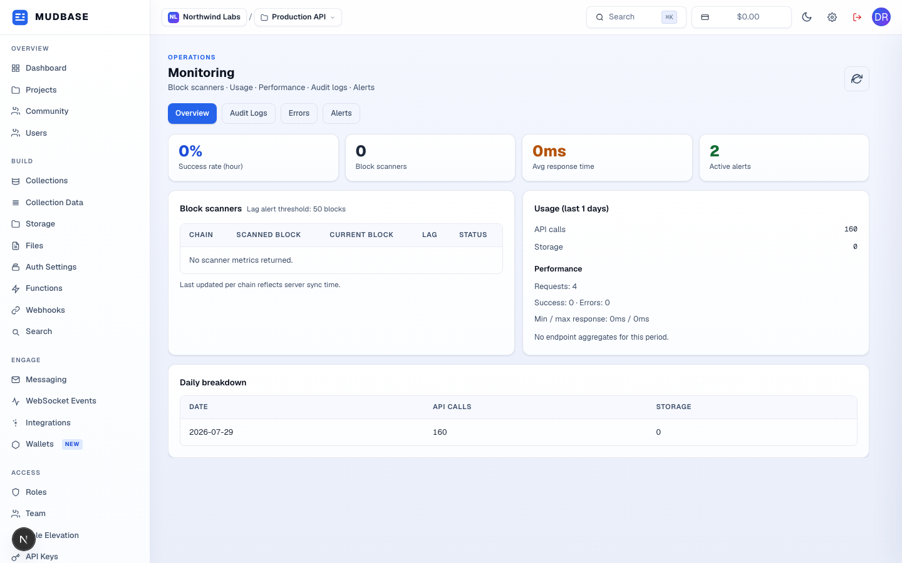Open settings via the gear icon
This screenshot has height=563, width=902.
pos(832,17)
